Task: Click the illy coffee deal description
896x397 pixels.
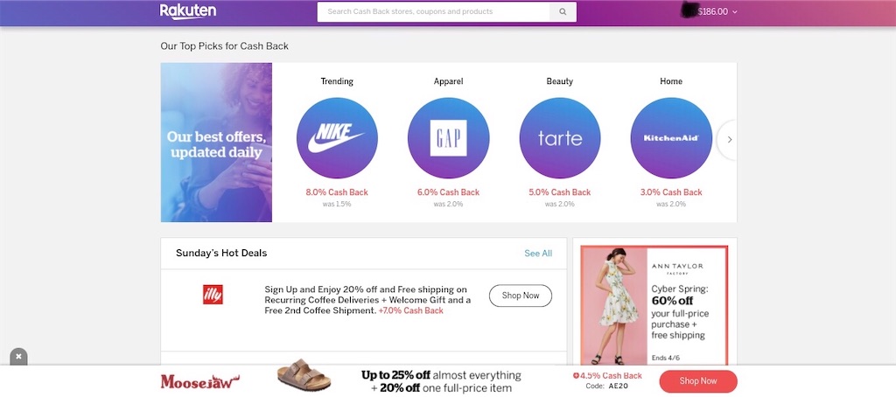Action: point(368,300)
